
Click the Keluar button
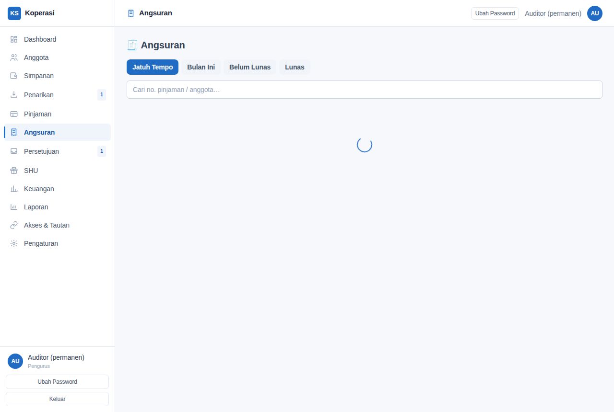[x=57, y=399]
